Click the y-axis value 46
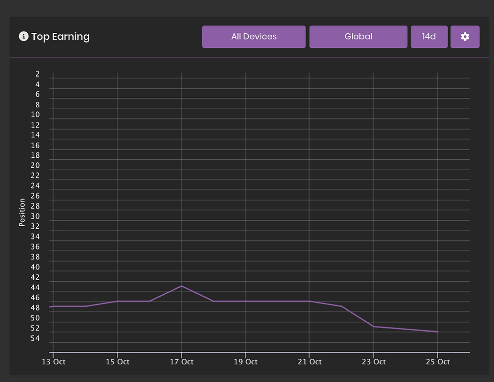The height and width of the screenshot is (382, 494). [35, 298]
